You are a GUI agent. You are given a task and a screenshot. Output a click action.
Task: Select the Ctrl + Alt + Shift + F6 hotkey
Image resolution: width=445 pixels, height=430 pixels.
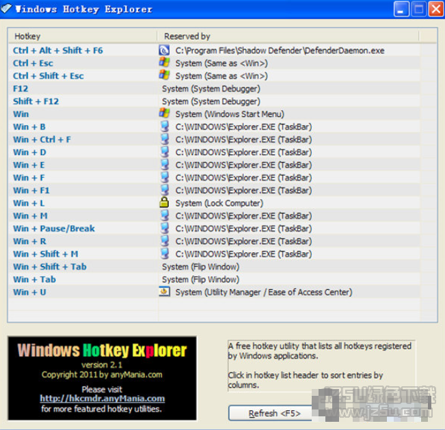(x=58, y=51)
